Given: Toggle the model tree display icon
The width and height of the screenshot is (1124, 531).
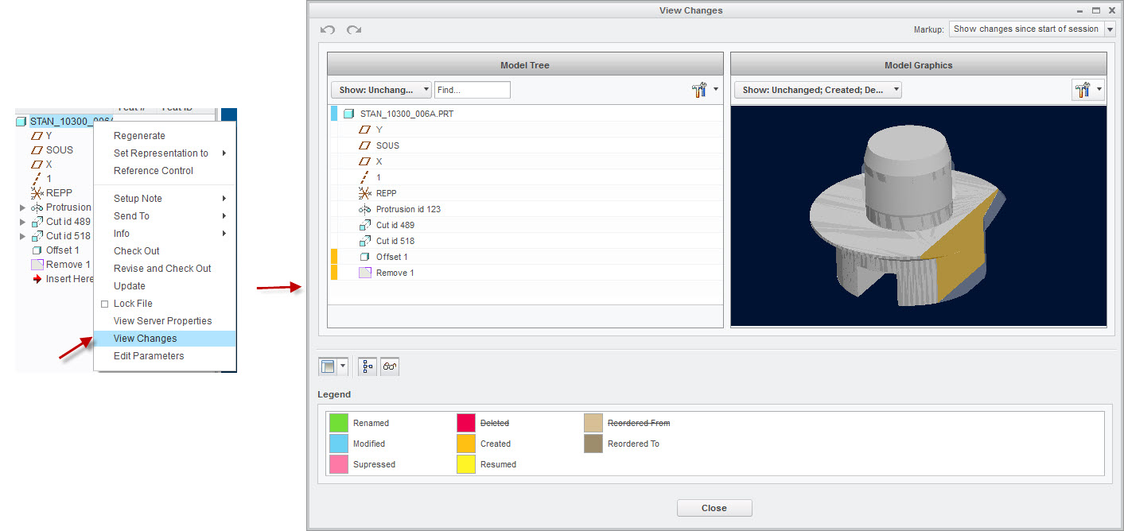Looking at the screenshot, I should 368,366.
